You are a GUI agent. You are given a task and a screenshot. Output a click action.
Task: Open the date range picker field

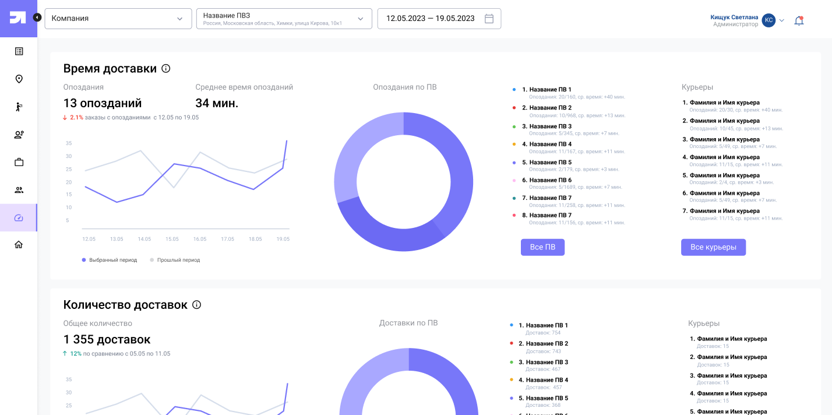pos(439,19)
